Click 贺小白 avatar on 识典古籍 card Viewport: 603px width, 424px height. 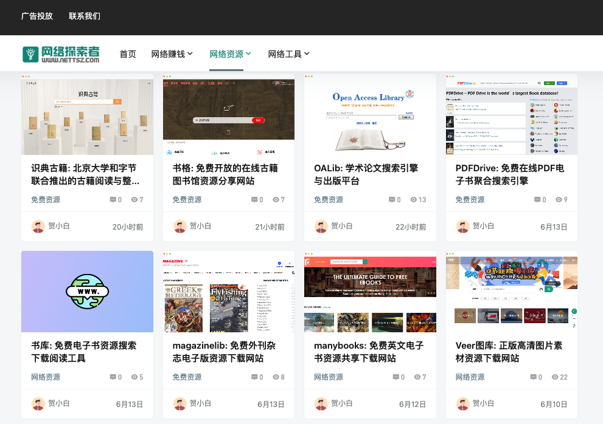pos(38,227)
